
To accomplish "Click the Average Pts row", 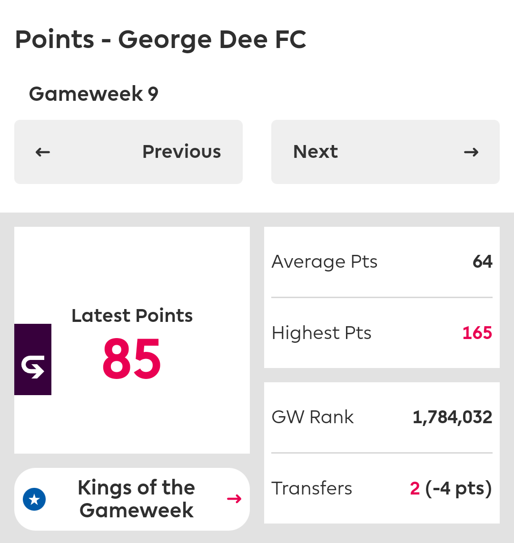I will [x=382, y=262].
